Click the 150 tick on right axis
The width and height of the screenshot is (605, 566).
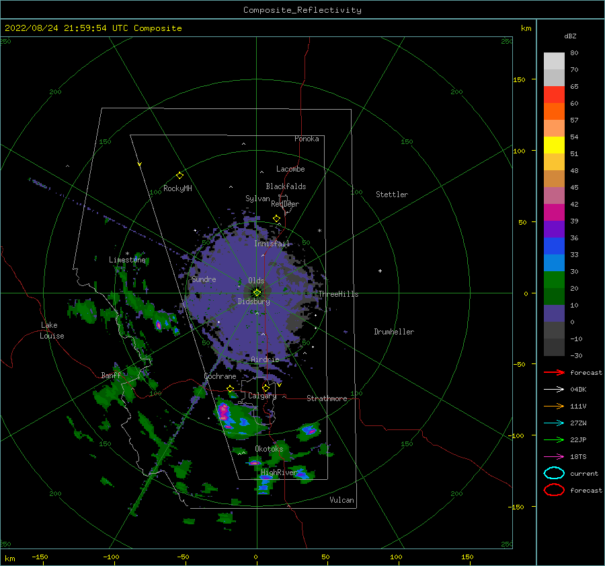pos(519,79)
